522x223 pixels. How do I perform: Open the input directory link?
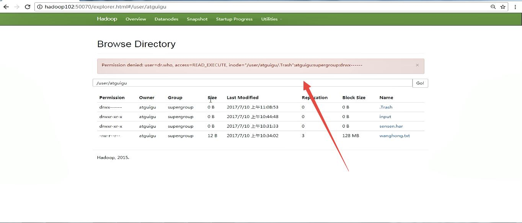coord(385,117)
